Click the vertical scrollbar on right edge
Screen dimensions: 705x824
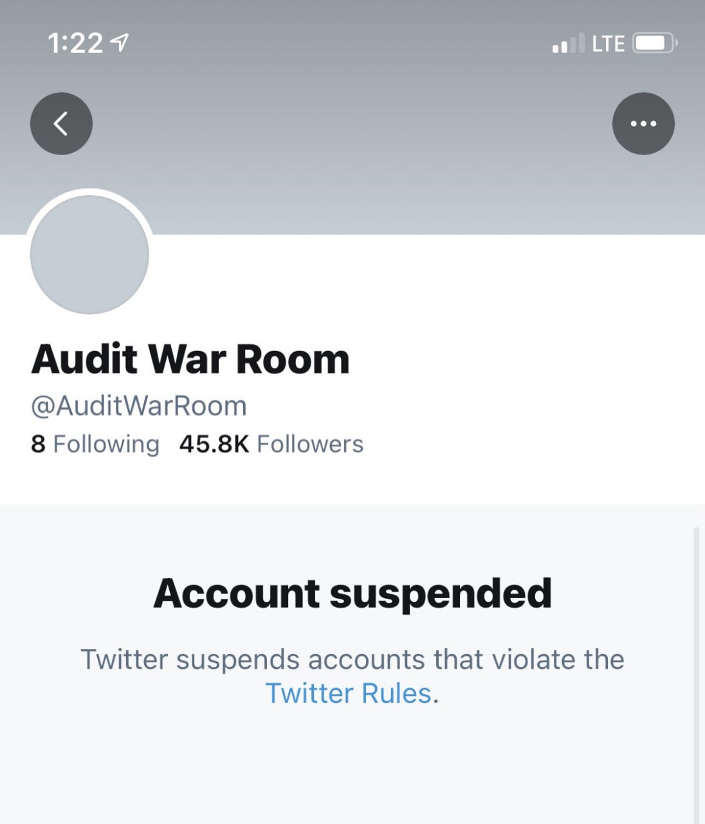pos(696,676)
